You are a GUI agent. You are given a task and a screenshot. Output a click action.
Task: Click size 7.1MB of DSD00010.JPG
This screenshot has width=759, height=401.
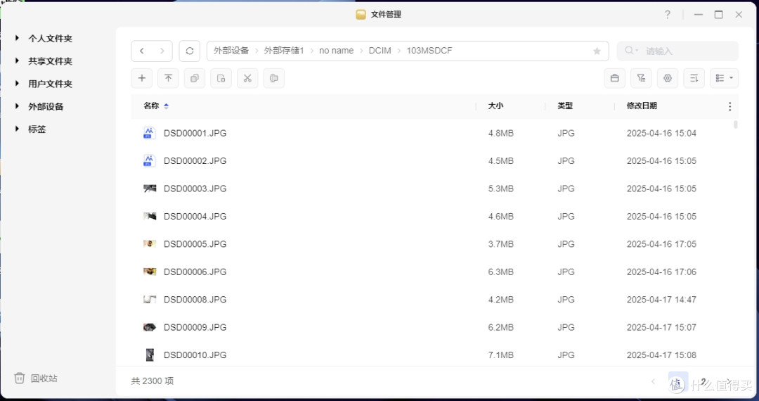pos(500,355)
